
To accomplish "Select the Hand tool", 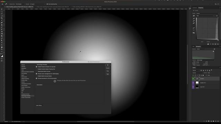I will click(x=2, y=47).
